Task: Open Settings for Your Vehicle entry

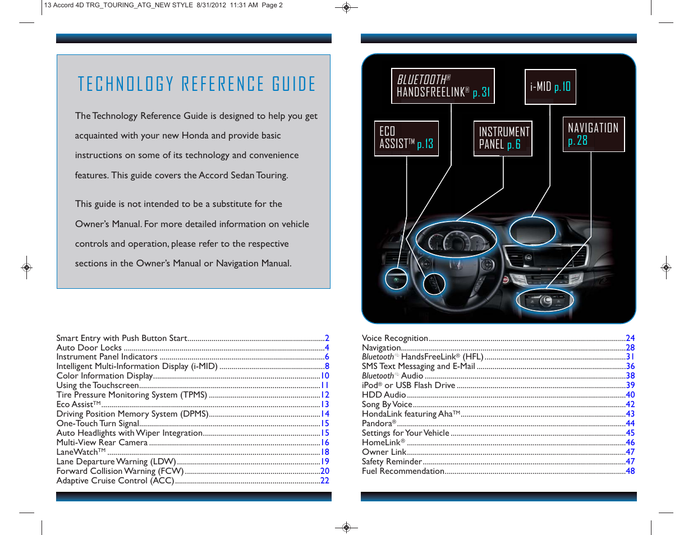Action: click(x=498, y=433)
